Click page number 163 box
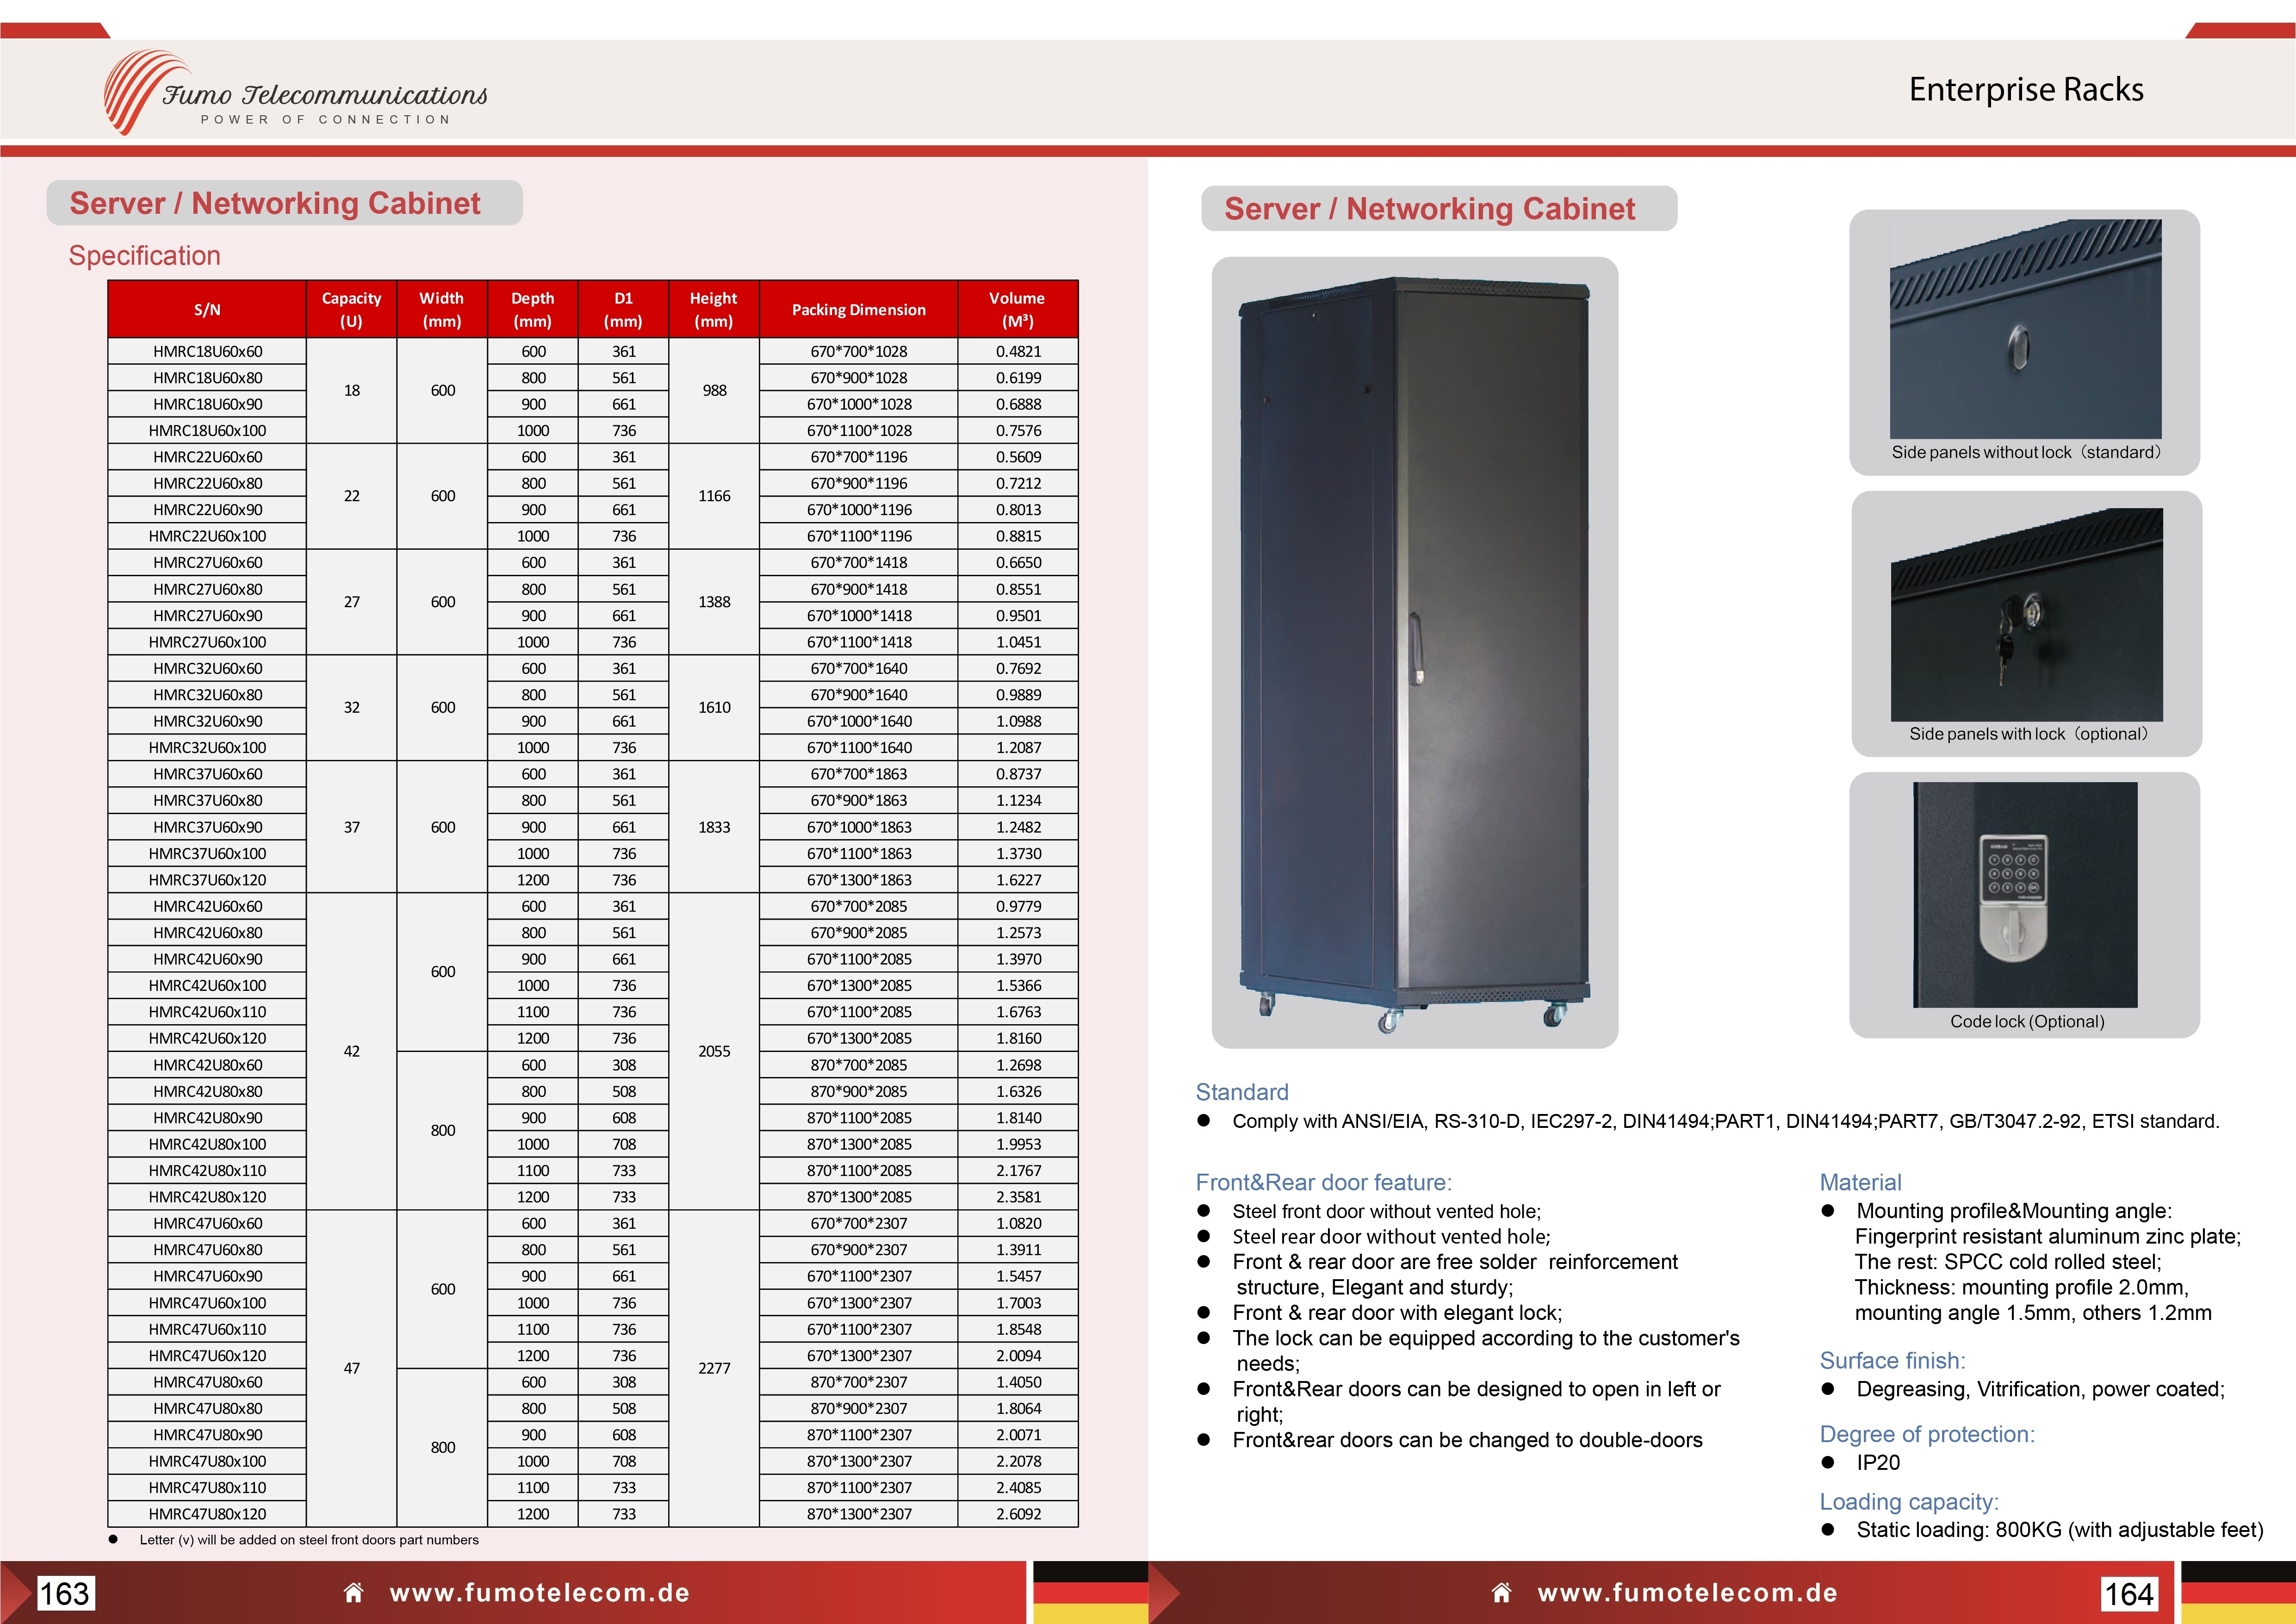 (65, 1593)
